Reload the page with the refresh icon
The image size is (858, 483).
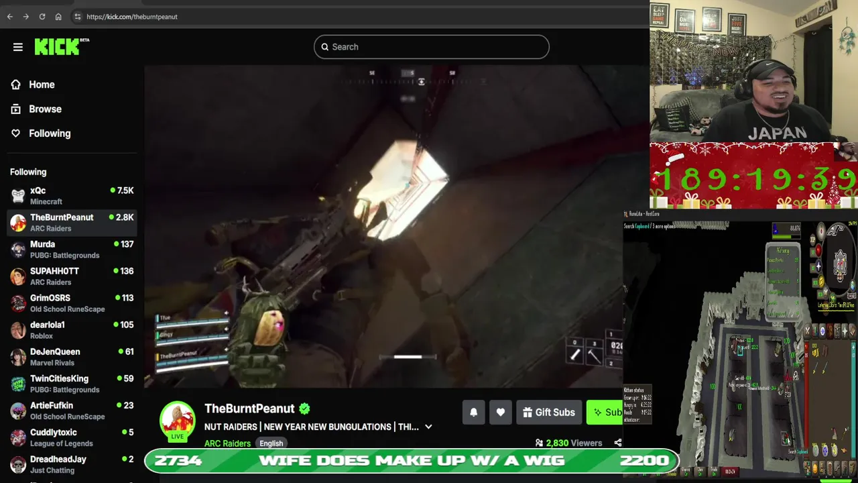(42, 17)
